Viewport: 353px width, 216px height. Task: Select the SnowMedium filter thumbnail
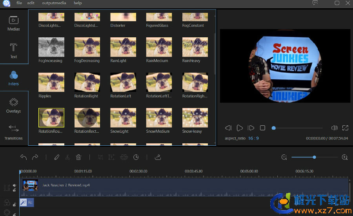click(x=159, y=118)
